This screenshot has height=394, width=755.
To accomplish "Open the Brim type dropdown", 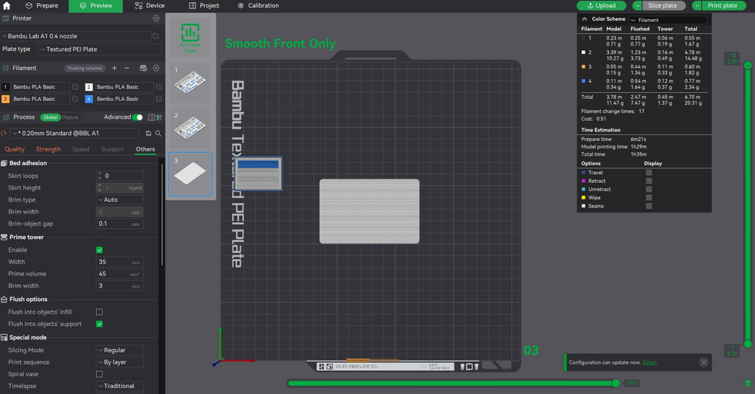I will 119,200.
